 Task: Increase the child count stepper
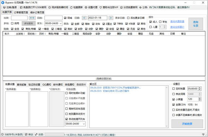click(x=165, y=26)
